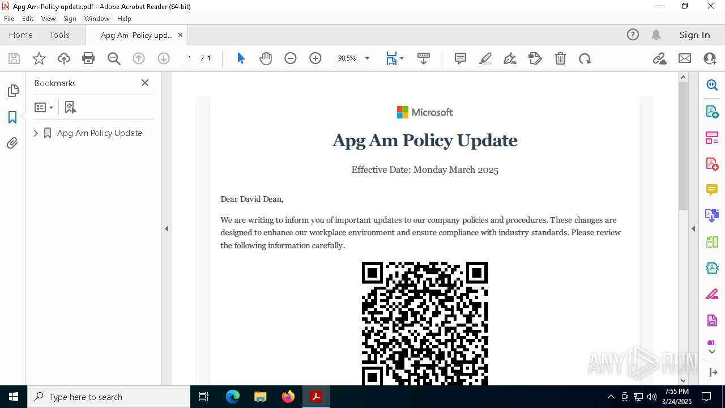Image resolution: width=725 pixels, height=408 pixels.
Task: Open the Sign menu
Action: tap(70, 19)
